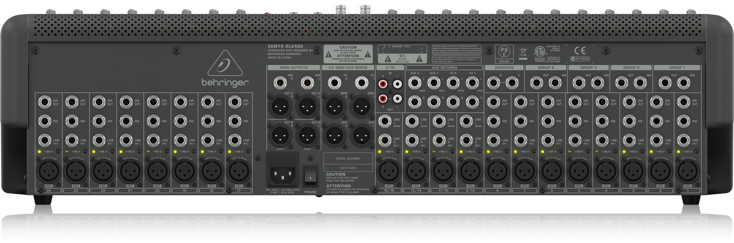Select the channel 1 MIC XLR input

pos(687,171)
